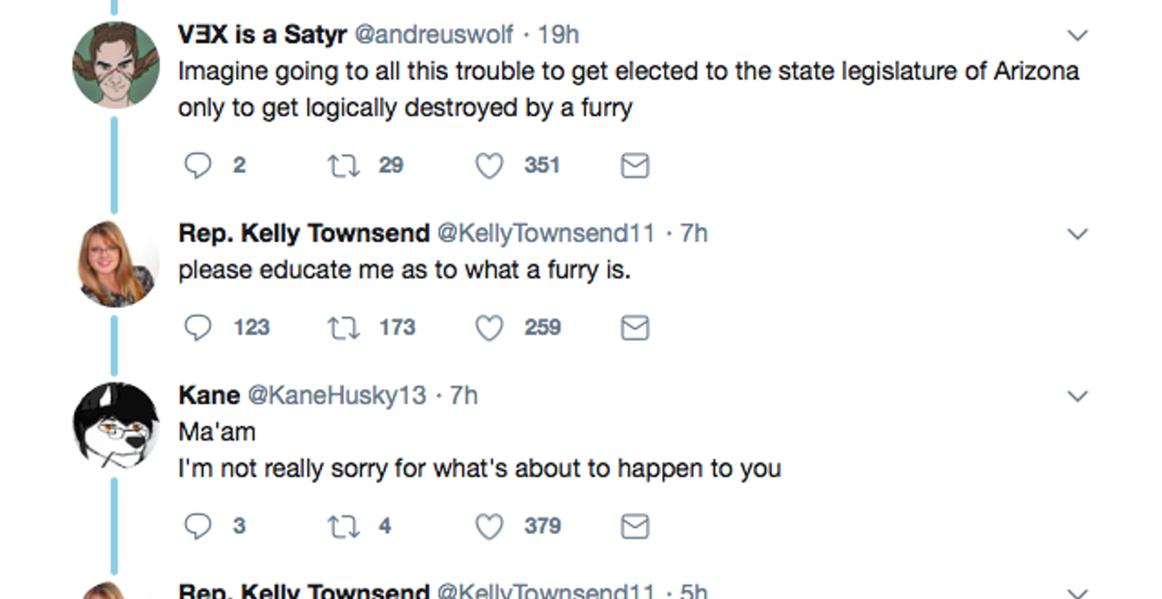Open Rep. Kelly Townsend's profile photo

[115, 263]
